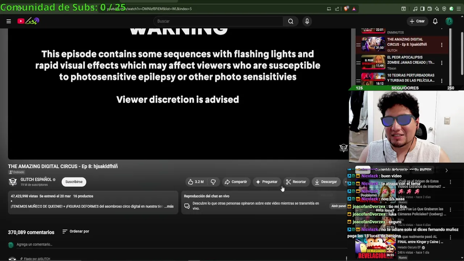Open options for 10 TEORIAS PERTURBADORAS playlist item
Image resolution: width=464 pixels, height=261 pixels.
(x=442, y=80)
